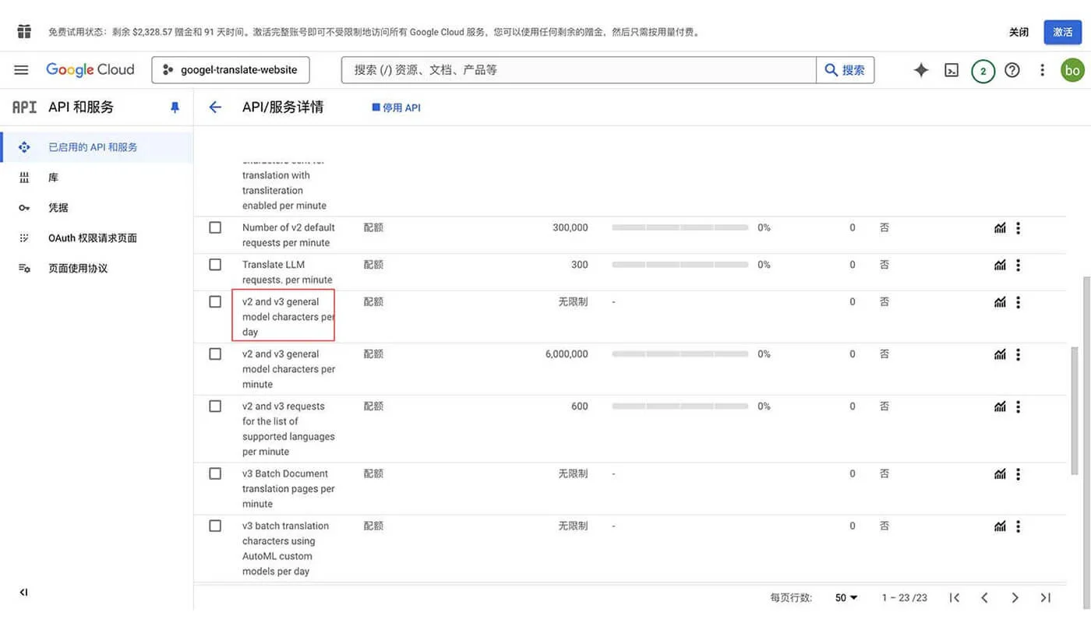Open the help question mark icon
Image resolution: width=1091 pixels, height=623 pixels.
pos(1012,69)
